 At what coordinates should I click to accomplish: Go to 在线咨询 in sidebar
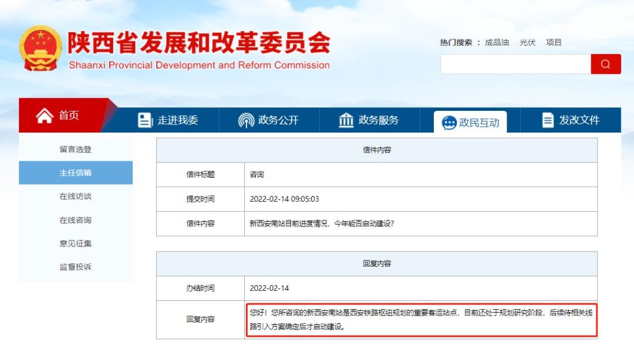[76, 220]
